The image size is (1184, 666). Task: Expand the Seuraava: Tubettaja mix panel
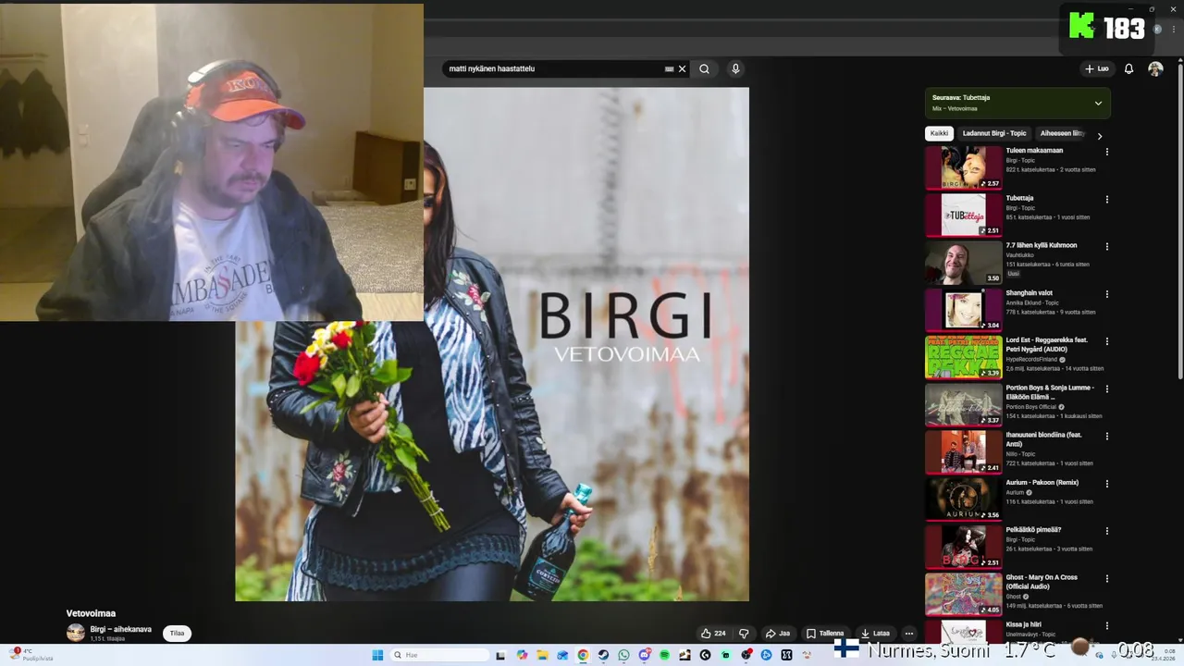coord(1098,103)
